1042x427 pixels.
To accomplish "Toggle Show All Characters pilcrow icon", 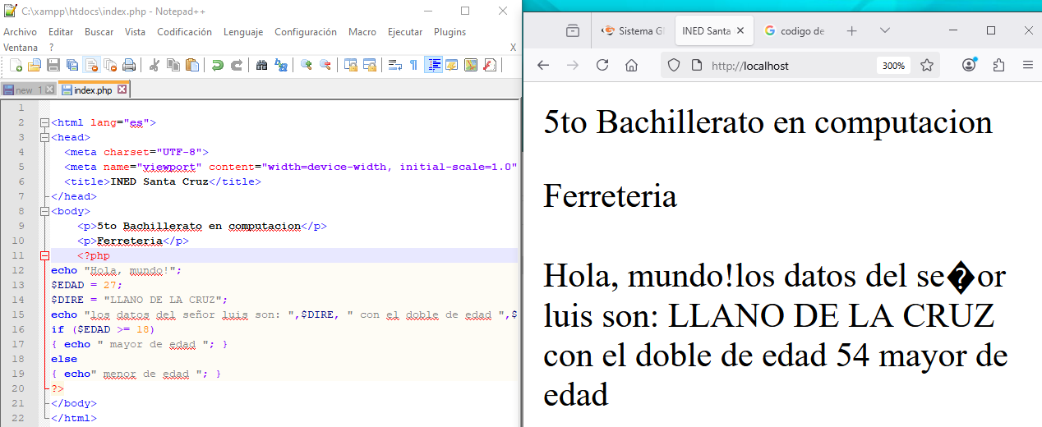I will point(413,65).
